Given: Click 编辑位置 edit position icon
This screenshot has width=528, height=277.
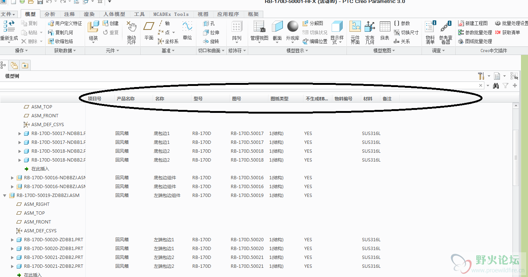Looking at the screenshot, I should pos(305,41).
